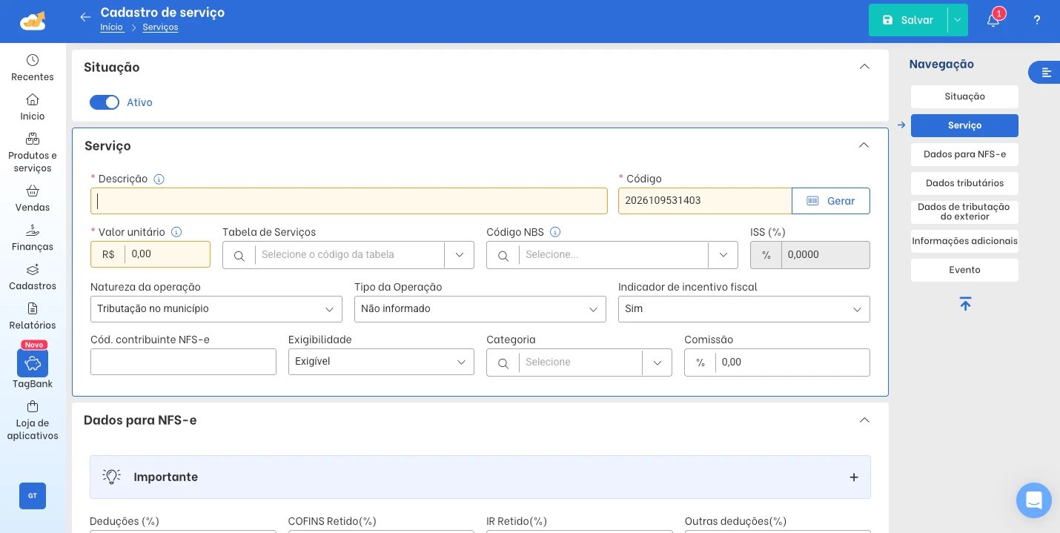
Task: Click the Valor unitário info icon
Action: click(176, 232)
